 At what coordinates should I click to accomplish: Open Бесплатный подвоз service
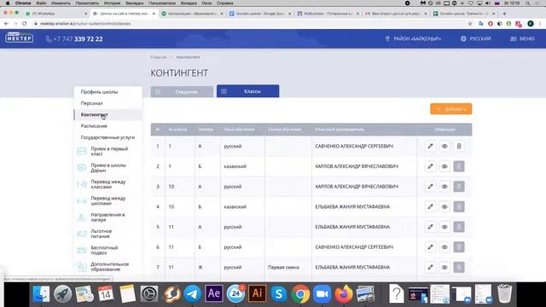coord(104,250)
